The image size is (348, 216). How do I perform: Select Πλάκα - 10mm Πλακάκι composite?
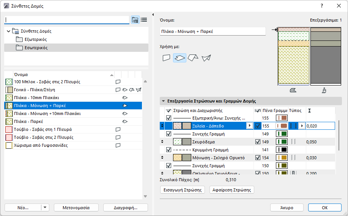tap(73, 98)
